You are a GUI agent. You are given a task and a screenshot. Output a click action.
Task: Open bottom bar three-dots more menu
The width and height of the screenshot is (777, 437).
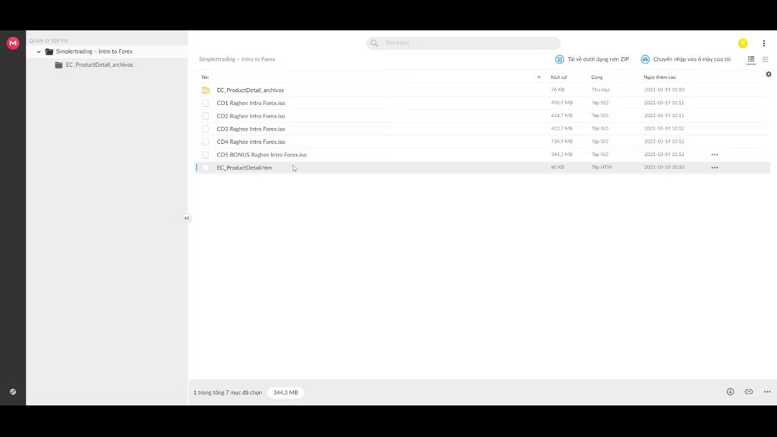767,392
